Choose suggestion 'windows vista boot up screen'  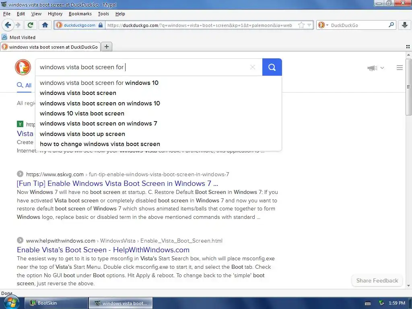point(159,134)
